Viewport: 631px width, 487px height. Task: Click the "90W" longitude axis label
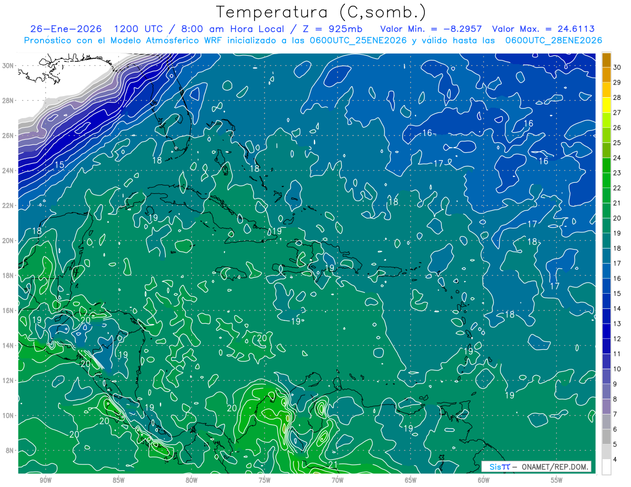click(x=45, y=481)
